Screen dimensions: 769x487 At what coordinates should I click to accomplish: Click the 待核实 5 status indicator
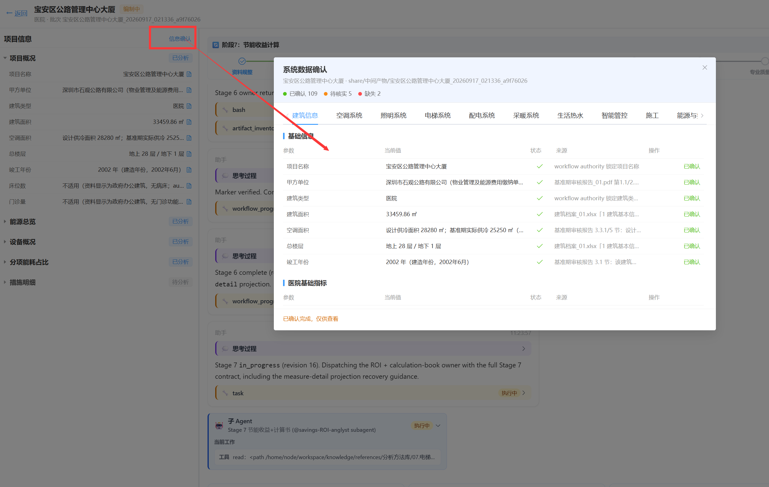(338, 94)
